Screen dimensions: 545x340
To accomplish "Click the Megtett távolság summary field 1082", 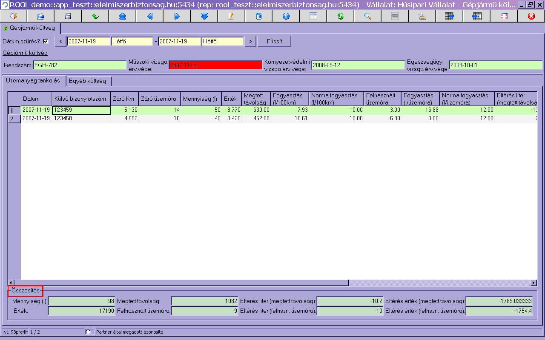I will 205,301.
